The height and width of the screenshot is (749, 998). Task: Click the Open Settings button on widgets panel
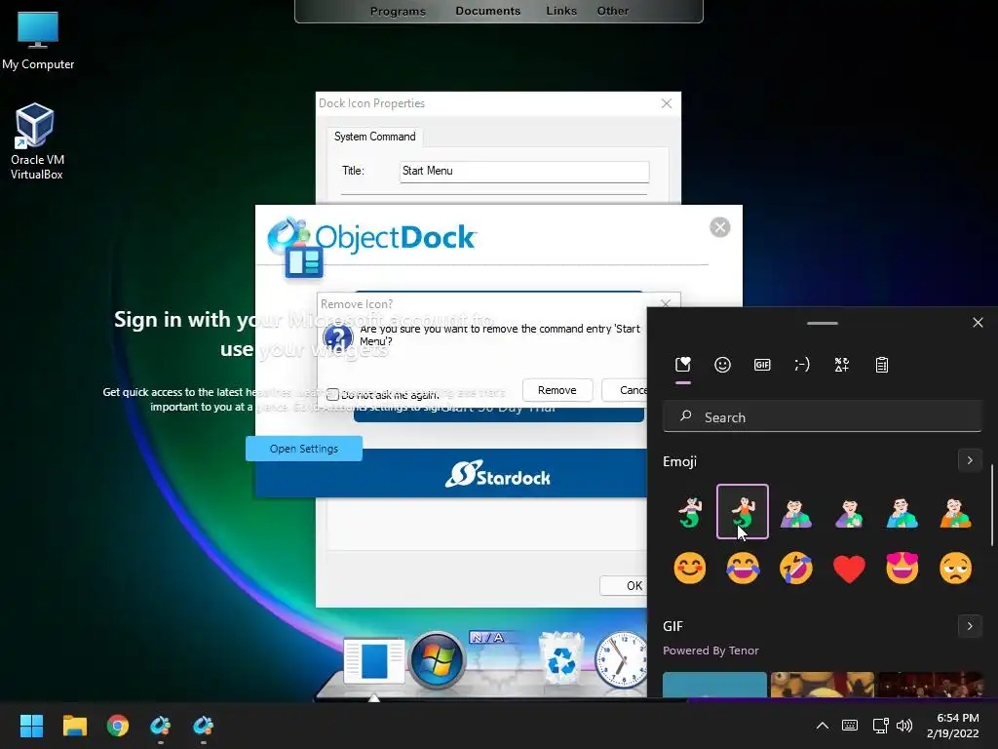(x=304, y=449)
